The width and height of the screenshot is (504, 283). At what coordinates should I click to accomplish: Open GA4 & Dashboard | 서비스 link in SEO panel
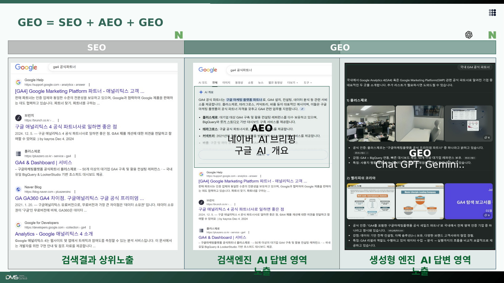(x=44, y=163)
